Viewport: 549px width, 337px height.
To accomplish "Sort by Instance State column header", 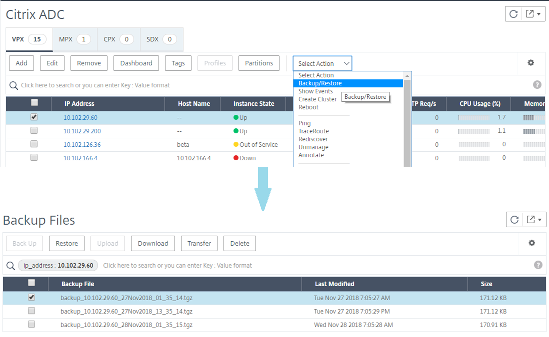I will tap(254, 104).
